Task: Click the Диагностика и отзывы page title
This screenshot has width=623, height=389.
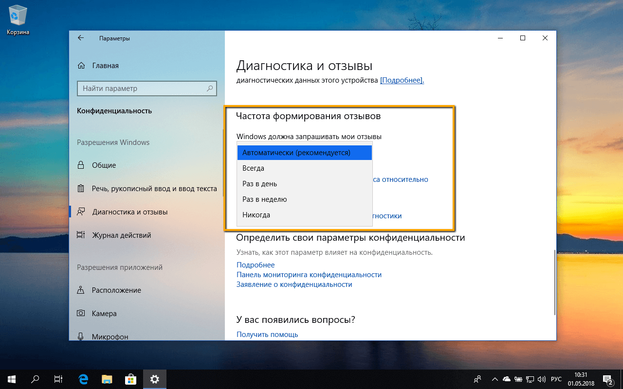Action: [x=304, y=66]
